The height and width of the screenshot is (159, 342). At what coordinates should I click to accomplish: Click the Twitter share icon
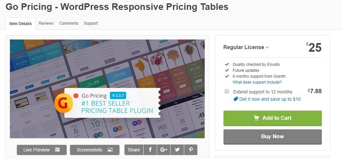click(x=177, y=150)
